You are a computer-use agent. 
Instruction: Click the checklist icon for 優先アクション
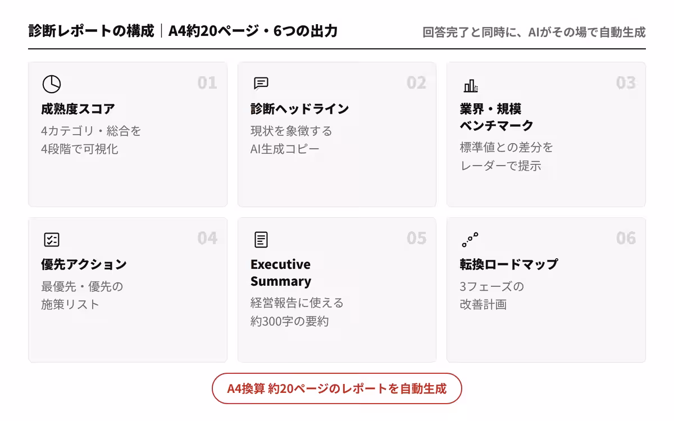52,240
